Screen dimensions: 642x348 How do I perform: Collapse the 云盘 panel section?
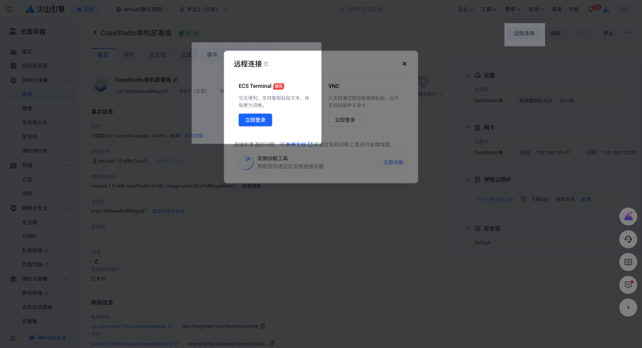(x=469, y=75)
